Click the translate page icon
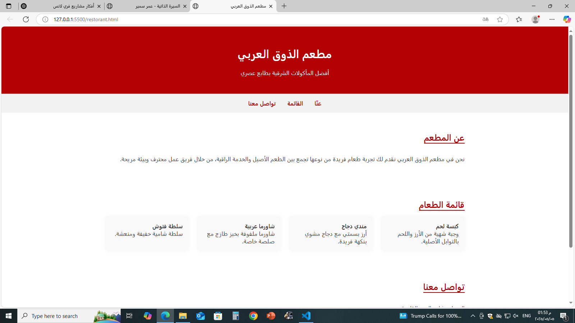575x323 pixels. pyautogui.click(x=486, y=19)
